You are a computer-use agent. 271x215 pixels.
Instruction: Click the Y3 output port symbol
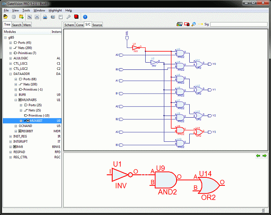click(210, 132)
